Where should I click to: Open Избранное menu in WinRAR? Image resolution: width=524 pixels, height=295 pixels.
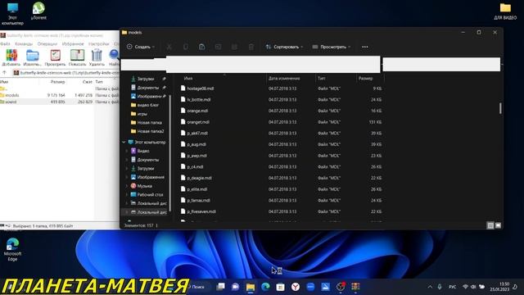(73, 43)
